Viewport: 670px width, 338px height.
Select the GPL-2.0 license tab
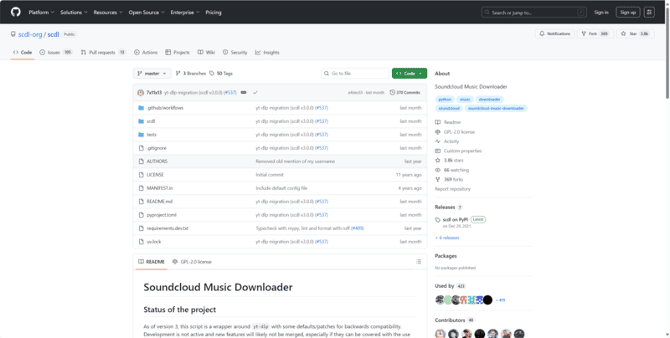[192, 262]
